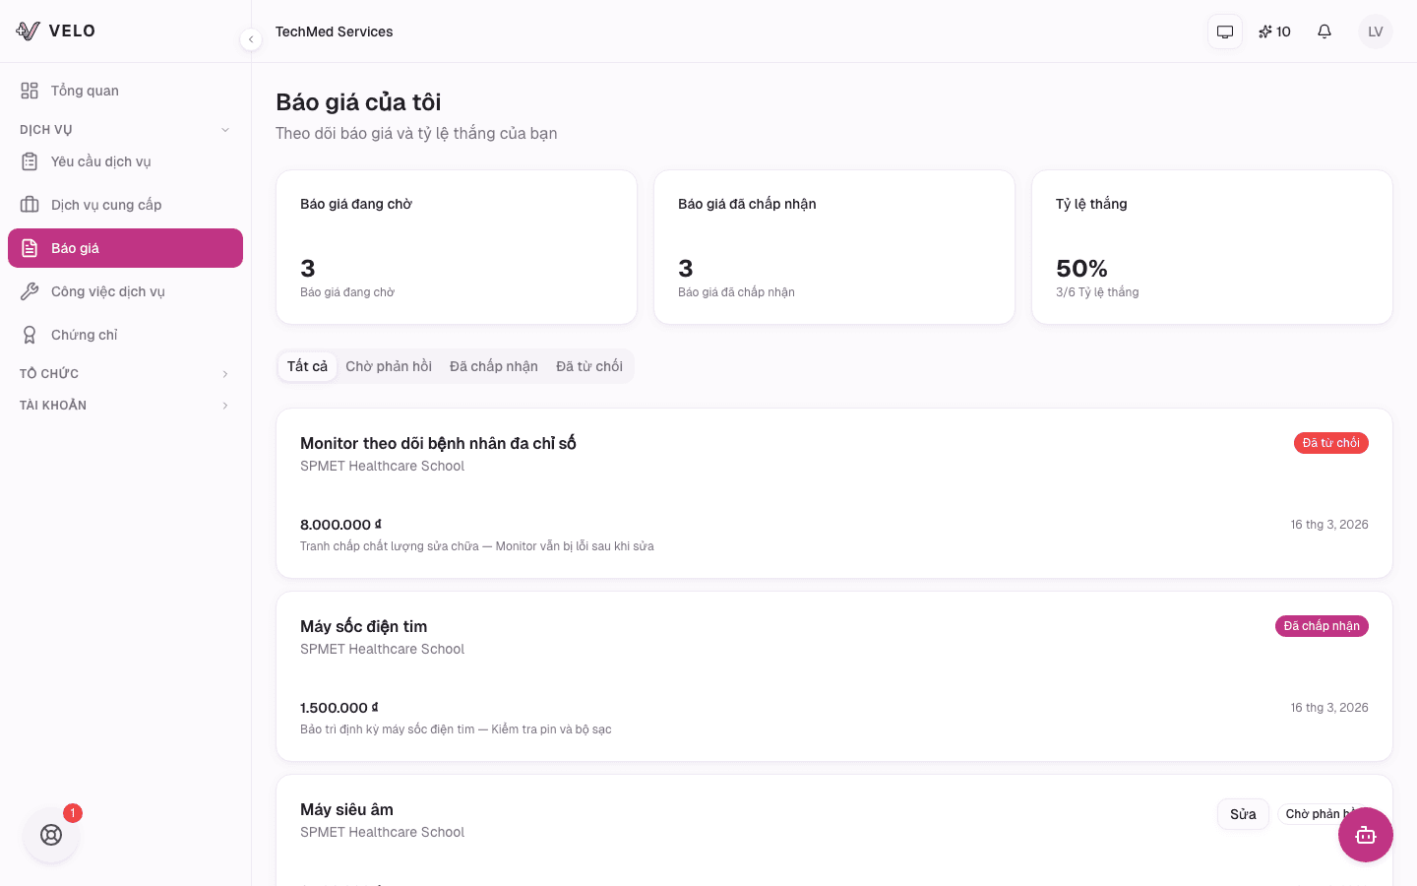Open Công việc dịch vụ wrench icon
1417x886 pixels.
(x=30, y=291)
